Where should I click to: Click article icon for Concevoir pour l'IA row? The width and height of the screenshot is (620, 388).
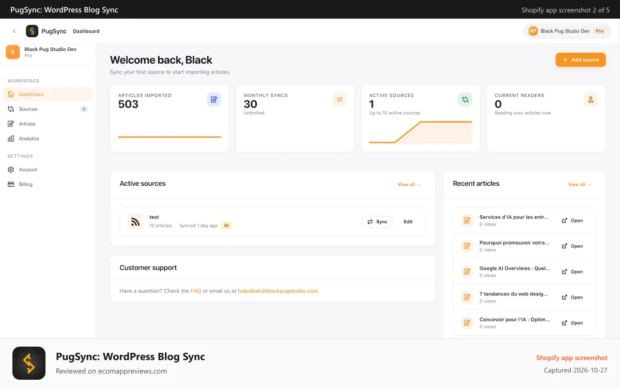coord(467,323)
